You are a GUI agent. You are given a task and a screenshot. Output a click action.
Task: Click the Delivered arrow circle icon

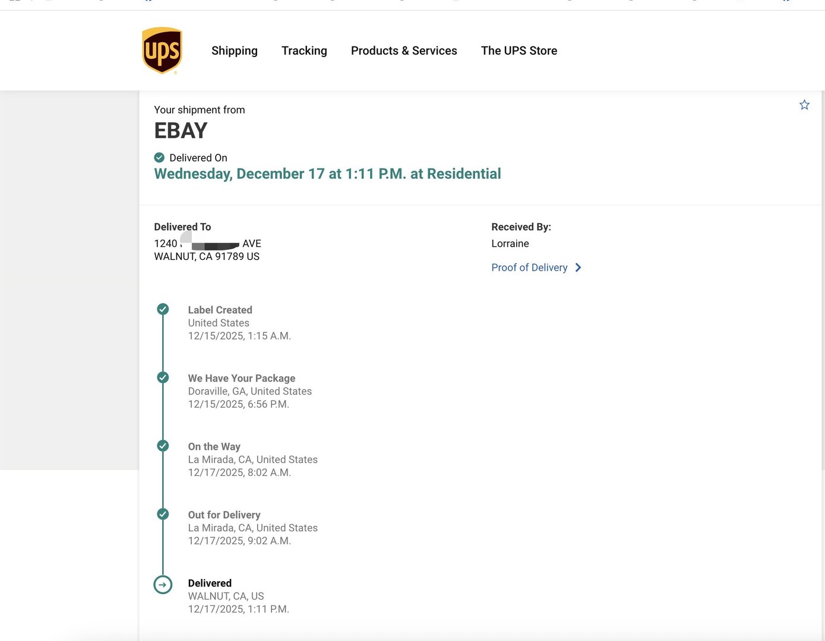163,585
